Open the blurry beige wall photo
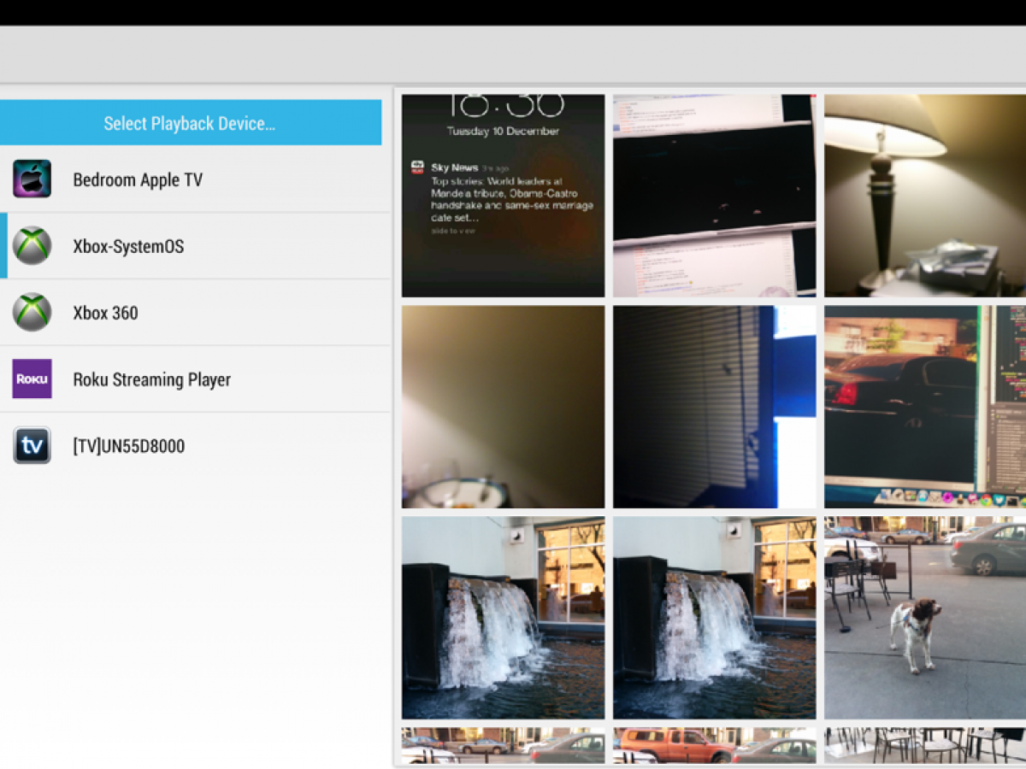1026x769 pixels. (503, 407)
